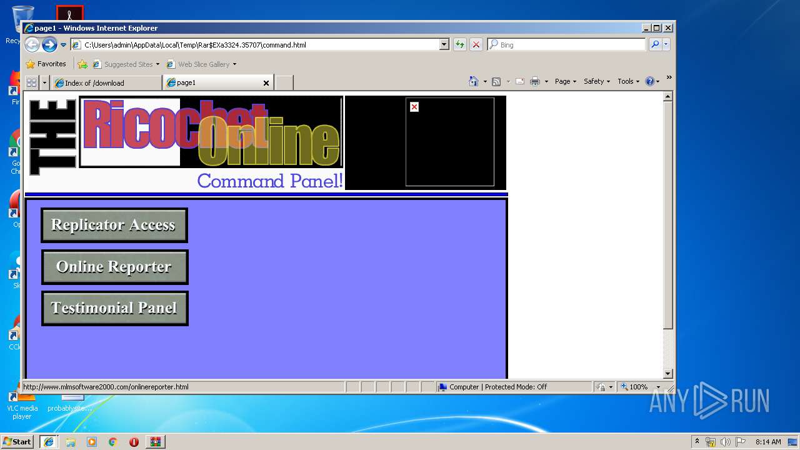Refresh the page using the green arrows icon
Screen dimensions: 800x450
(x=459, y=45)
